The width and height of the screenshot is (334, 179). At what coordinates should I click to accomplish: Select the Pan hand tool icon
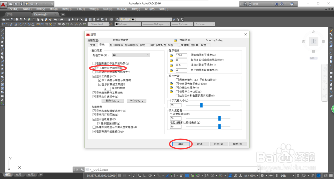coord(69,19)
